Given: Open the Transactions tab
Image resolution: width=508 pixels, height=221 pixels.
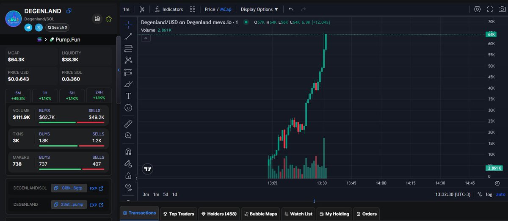Looking at the screenshot, I should (140, 213).
